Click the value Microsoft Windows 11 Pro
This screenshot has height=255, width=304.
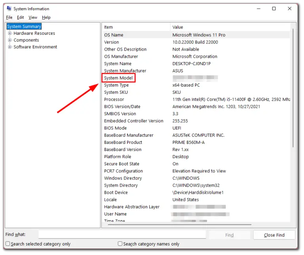(199, 35)
